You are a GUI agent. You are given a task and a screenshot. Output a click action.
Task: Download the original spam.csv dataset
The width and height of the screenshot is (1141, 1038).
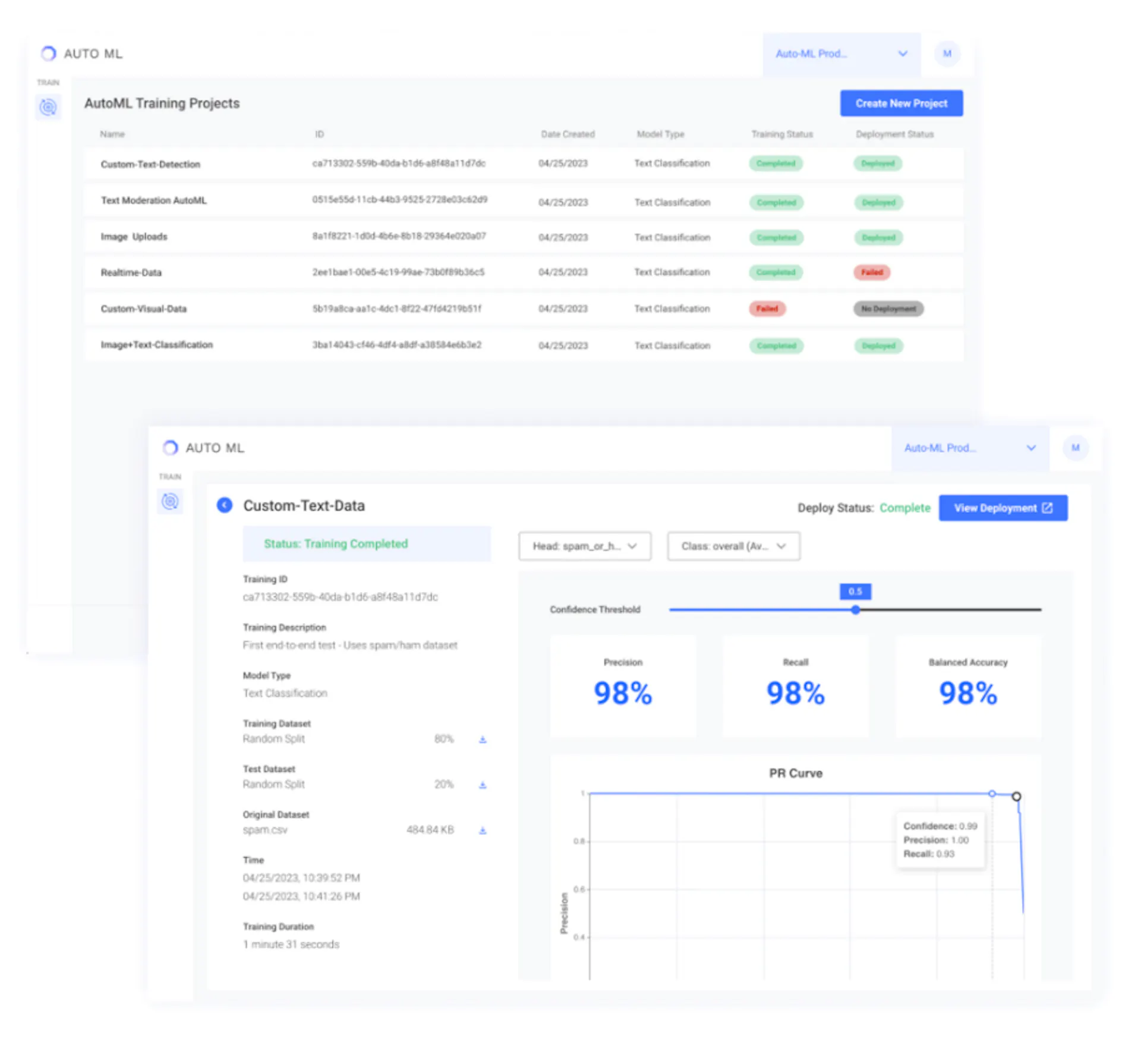[483, 831]
